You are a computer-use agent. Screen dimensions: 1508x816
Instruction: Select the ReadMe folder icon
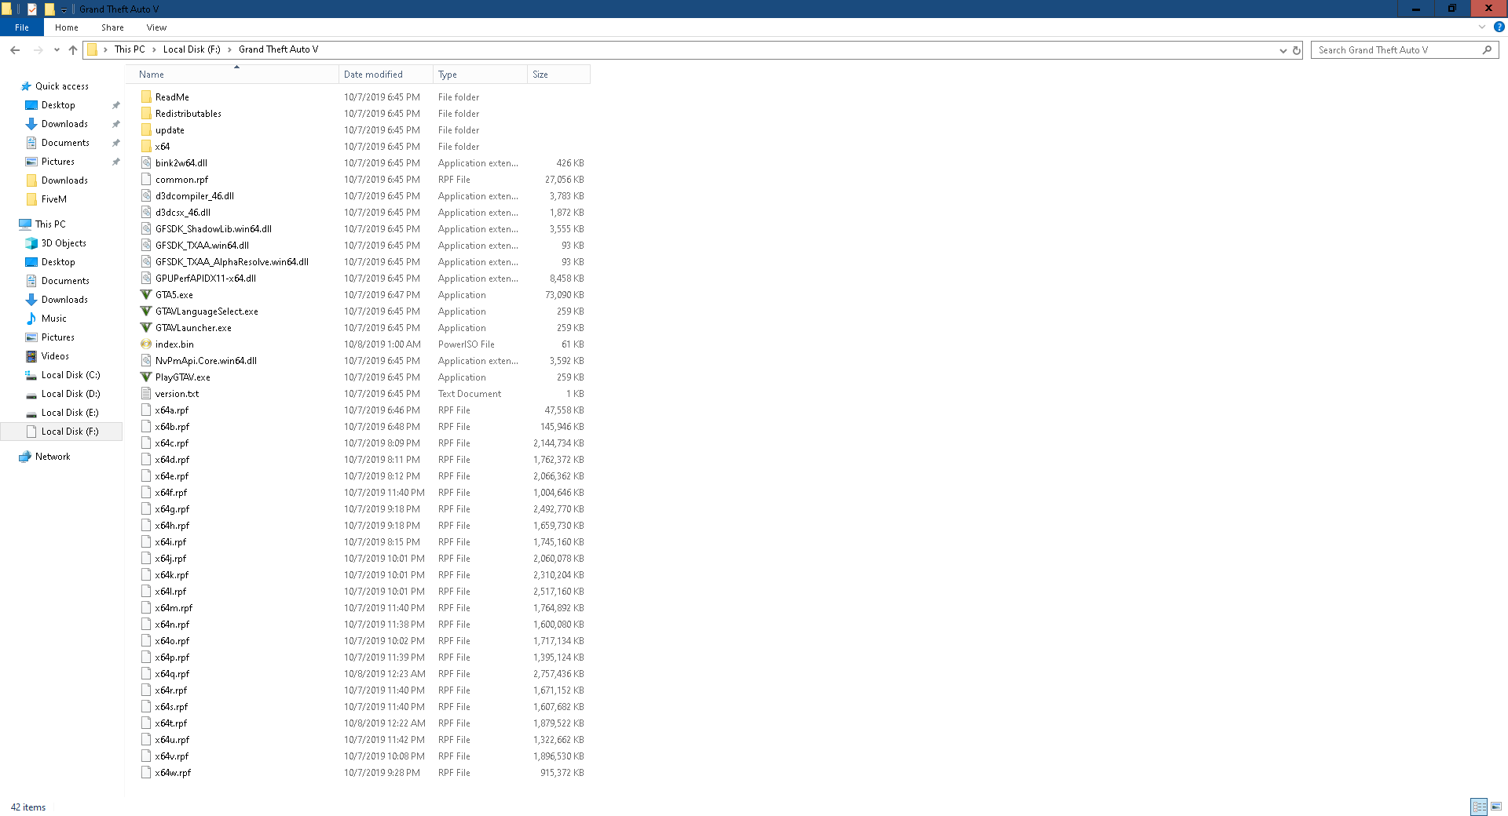tap(146, 97)
